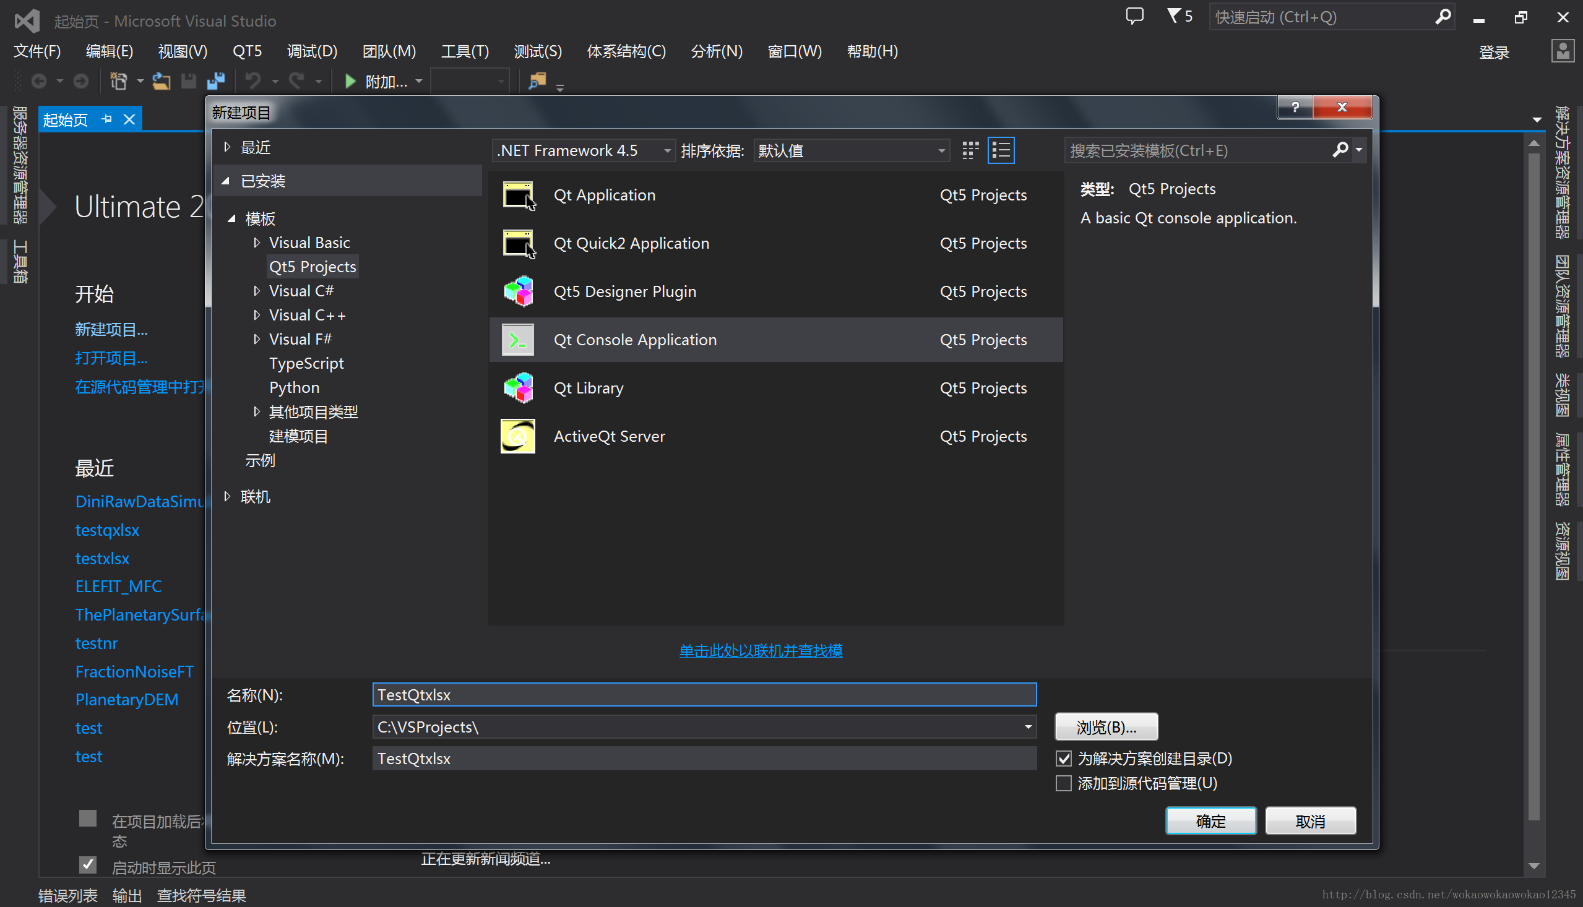
Task: Collapse the 已安装 tree node
Action: tap(226, 181)
